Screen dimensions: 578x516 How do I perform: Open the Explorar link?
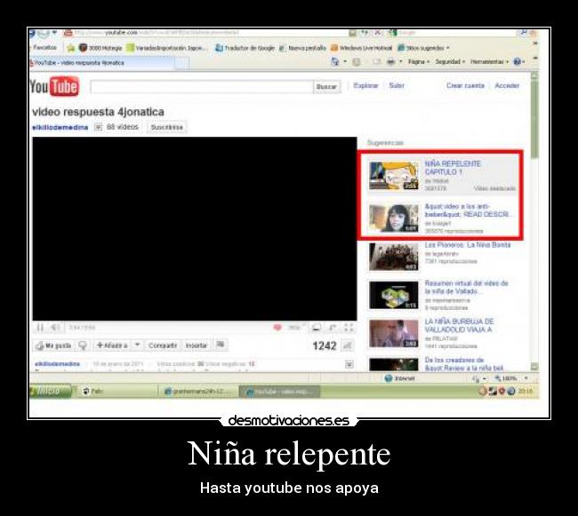click(365, 86)
